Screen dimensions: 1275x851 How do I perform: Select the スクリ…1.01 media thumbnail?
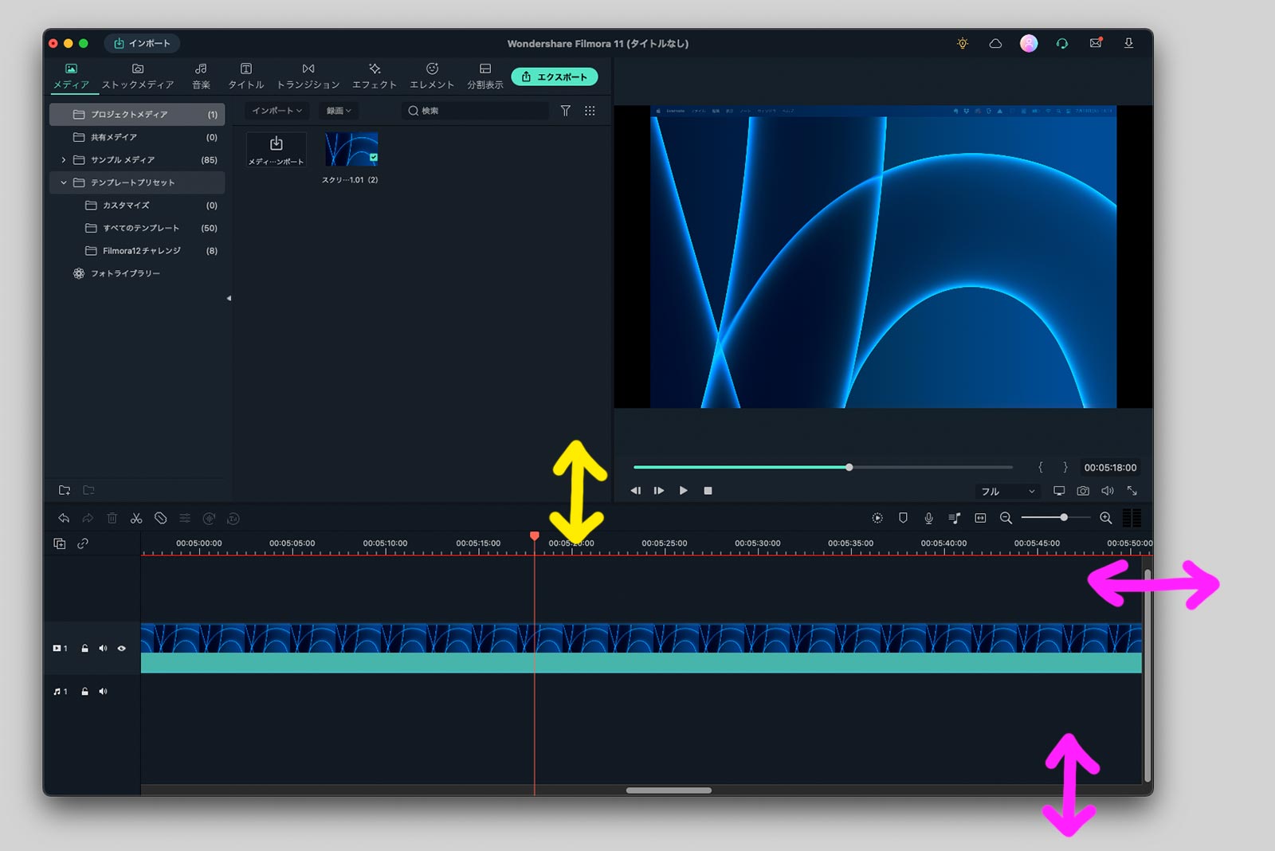(351, 150)
